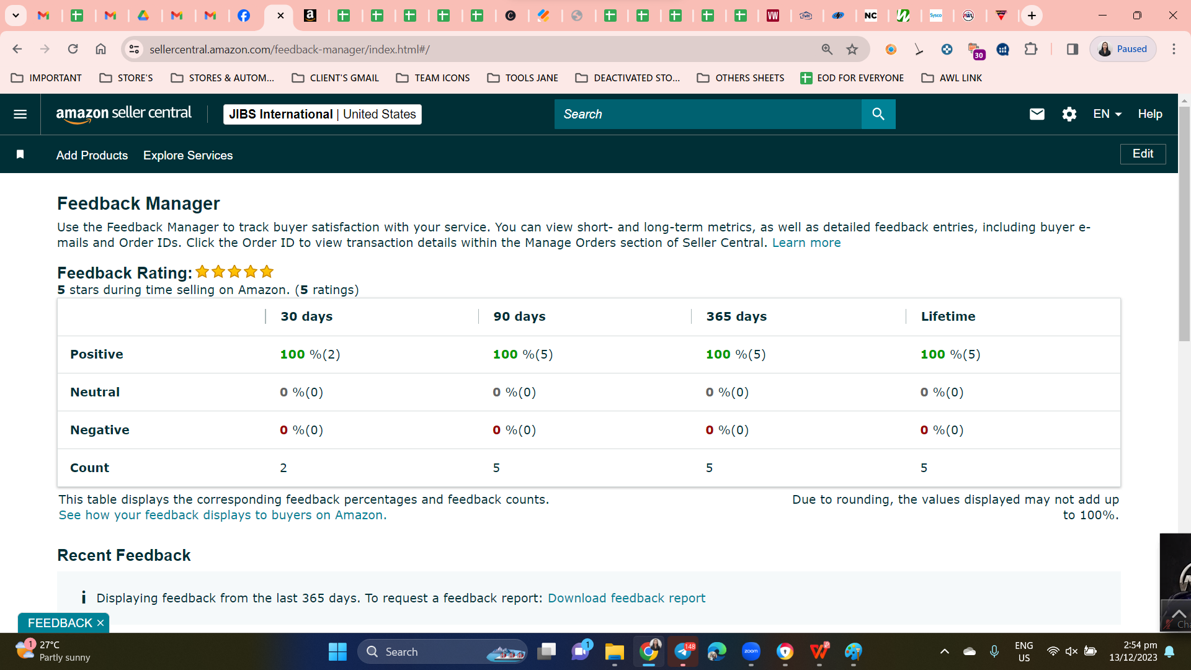Viewport: 1191px width, 670px height.
Task: Click the Windows taskbar search box
Action: coord(442,651)
